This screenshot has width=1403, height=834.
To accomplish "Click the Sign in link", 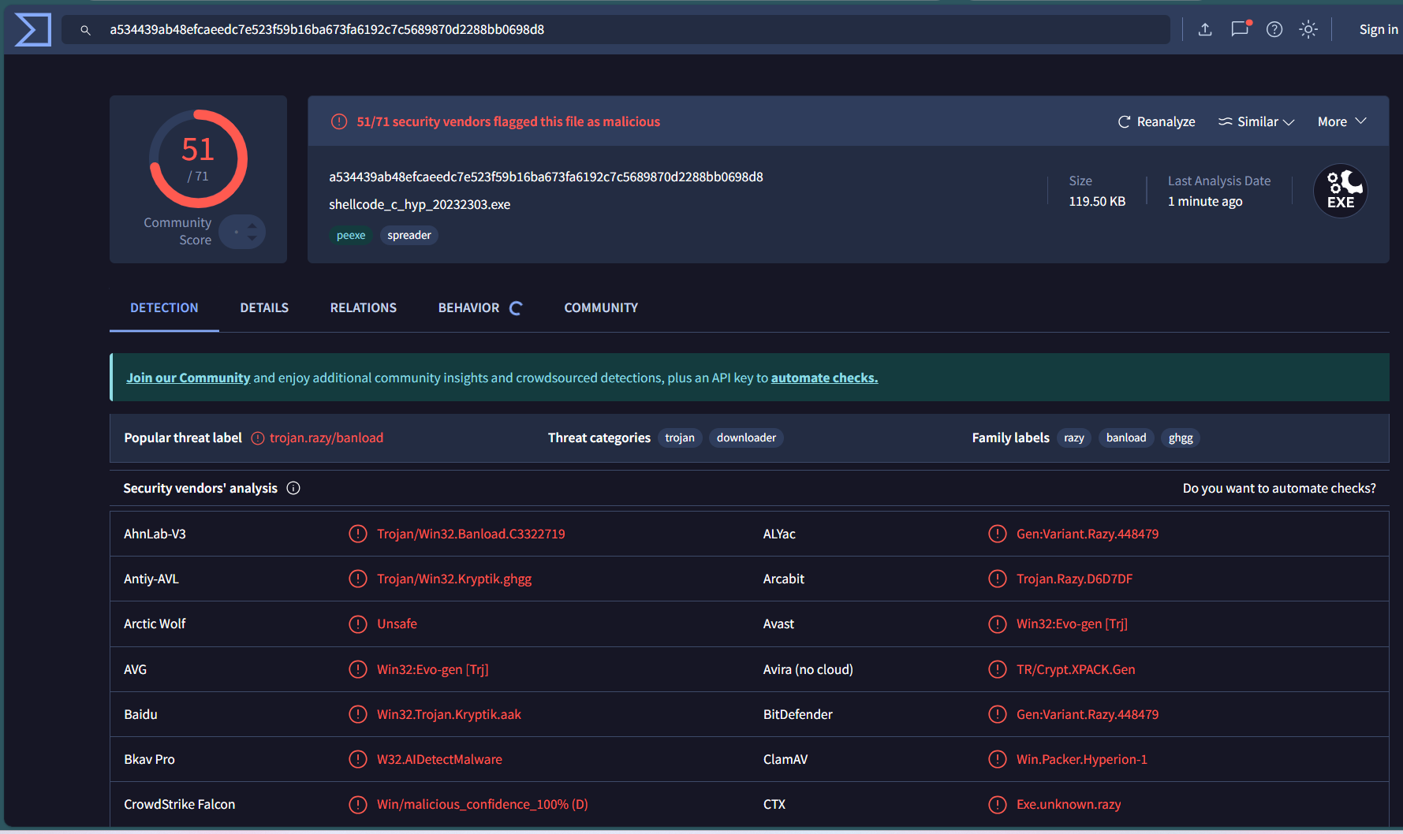I will 1379,29.
